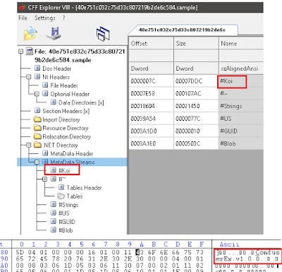Collapse the Nt Headers tree node
The height and width of the screenshot is (272, 282).
[29, 77]
